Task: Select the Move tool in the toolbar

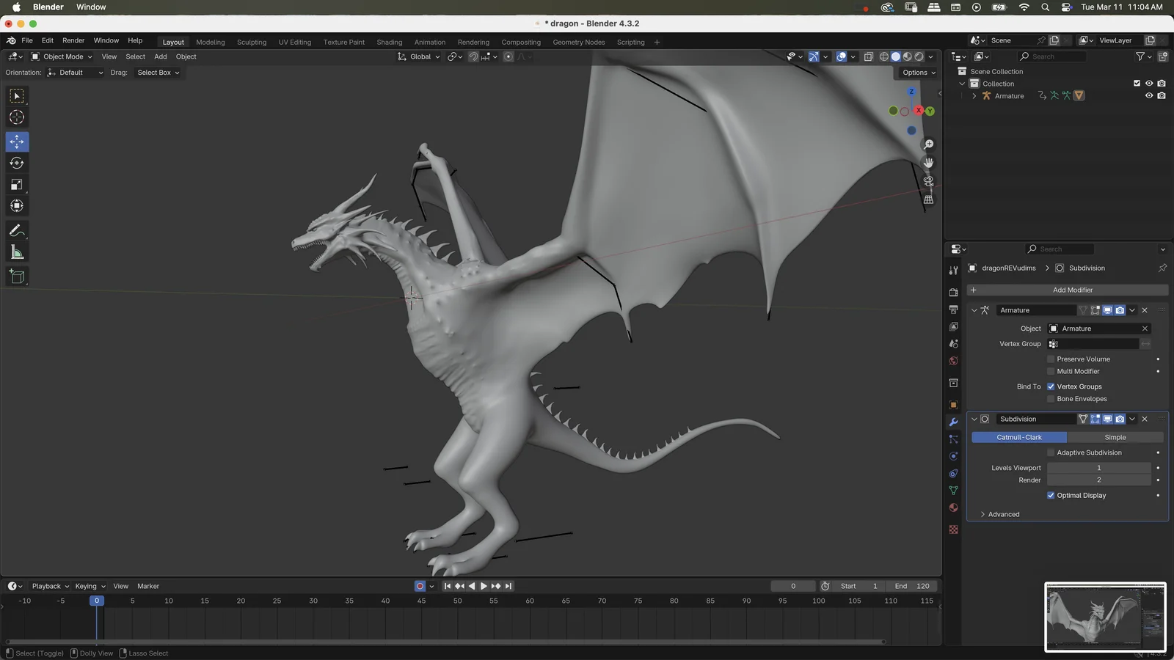Action: coord(16,142)
